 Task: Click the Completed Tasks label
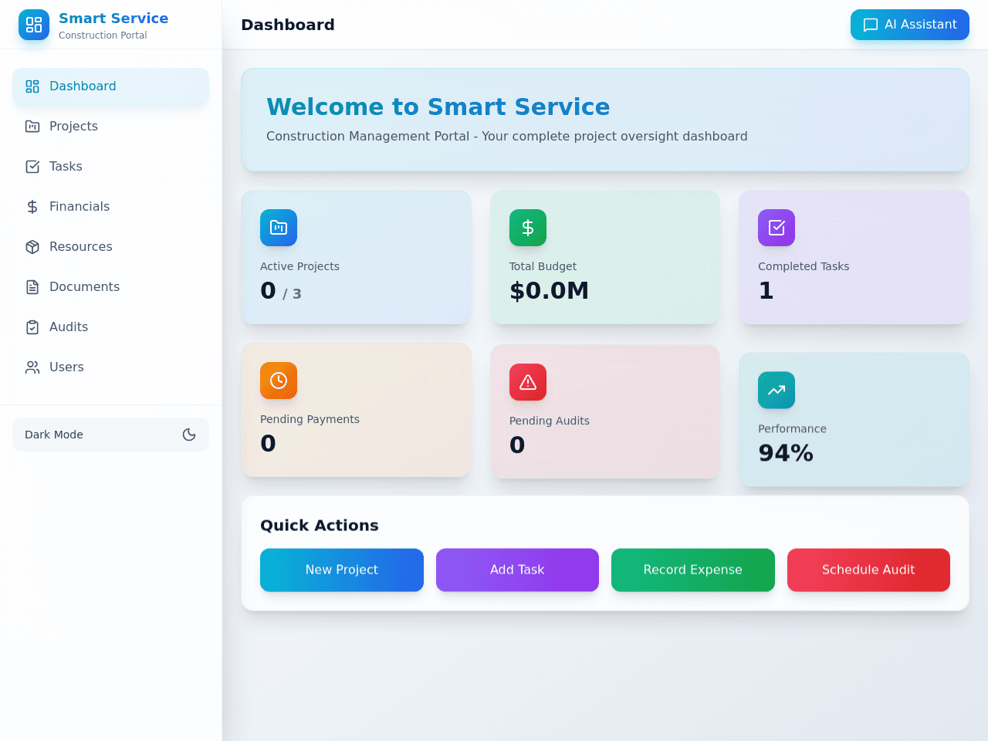coord(804,266)
